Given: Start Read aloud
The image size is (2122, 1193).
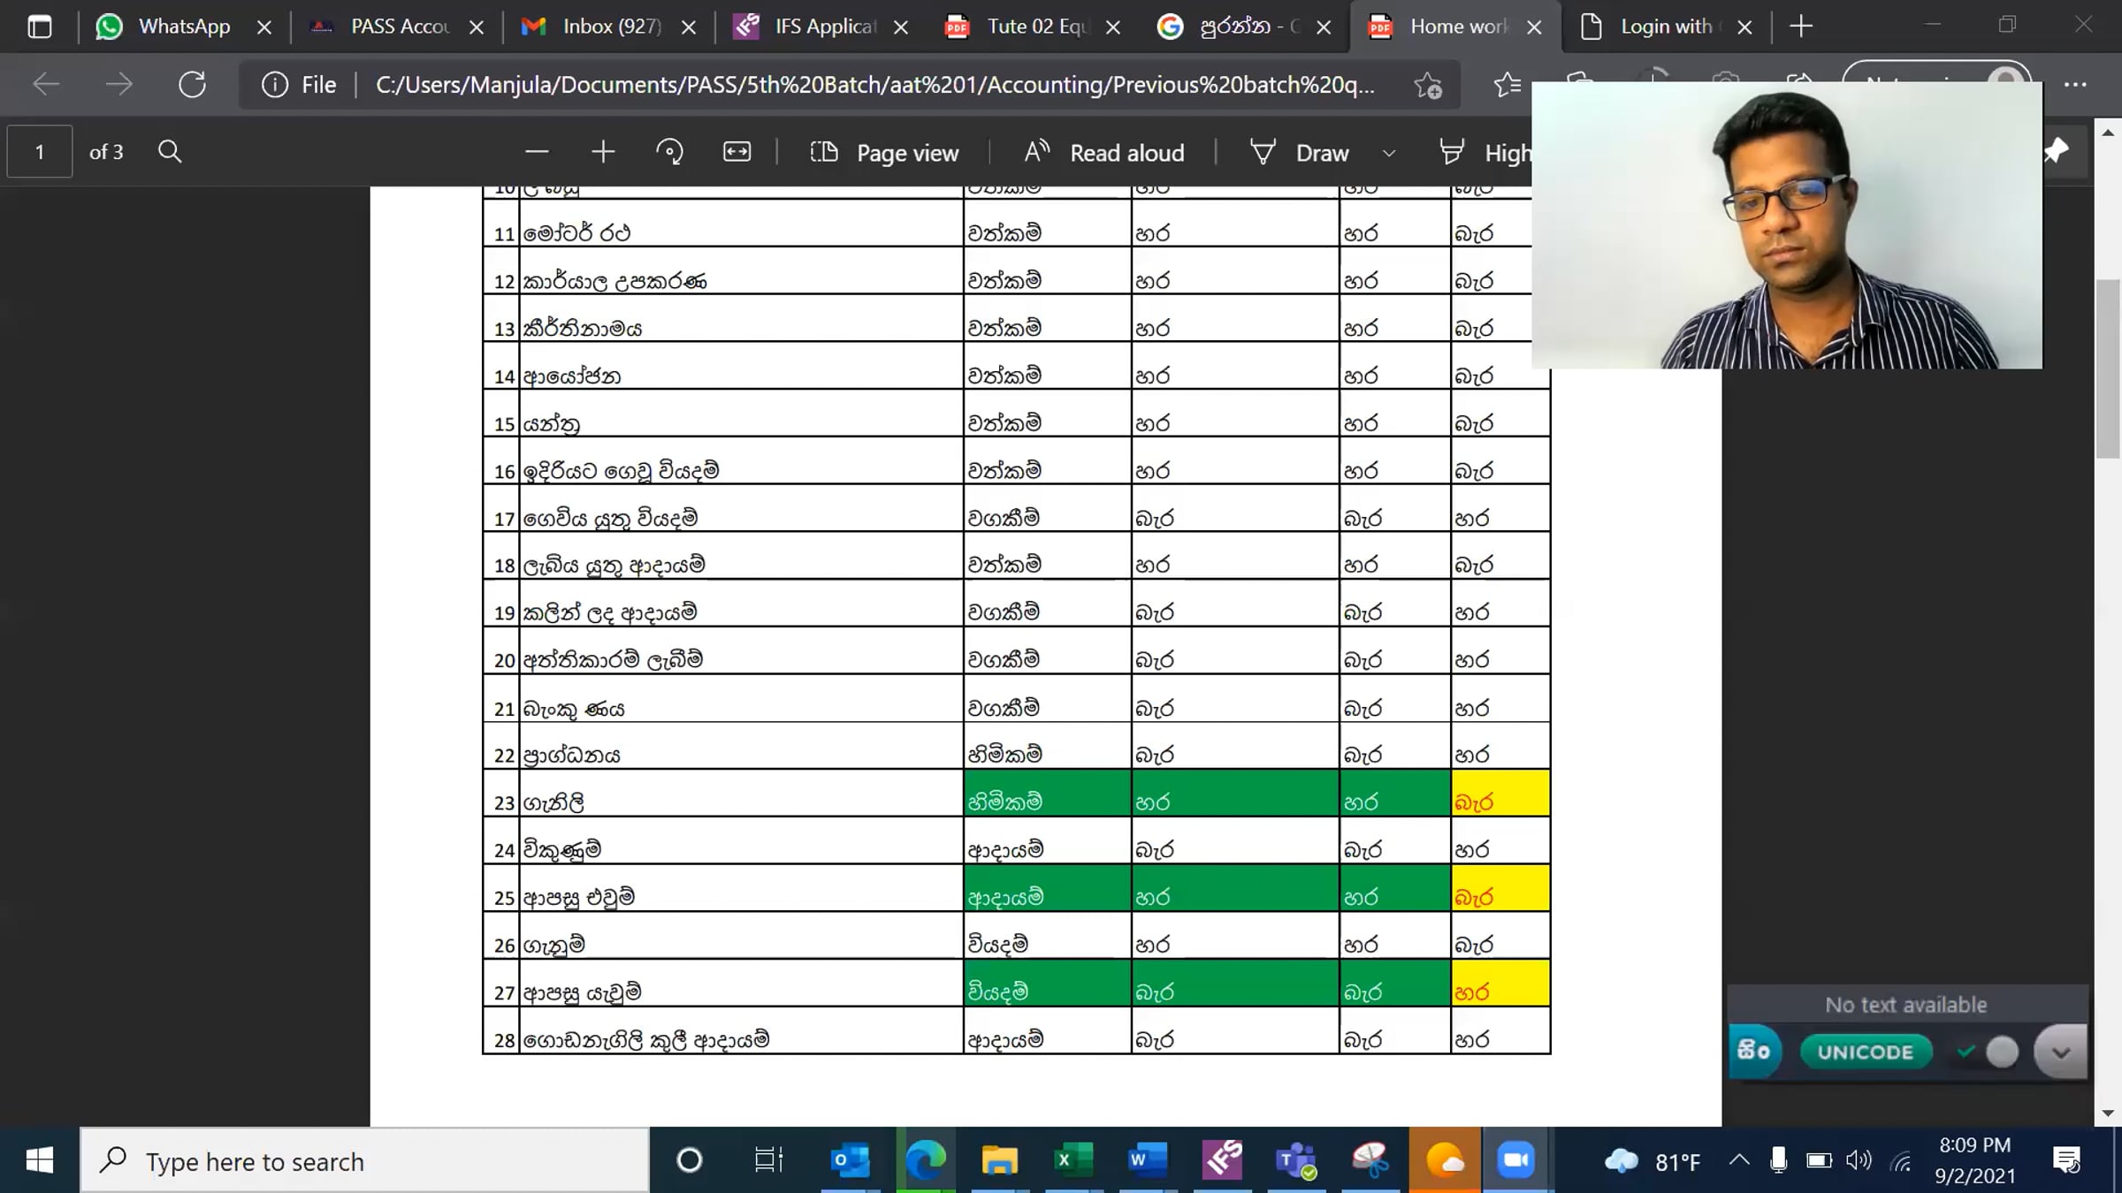Looking at the screenshot, I should click(1103, 153).
